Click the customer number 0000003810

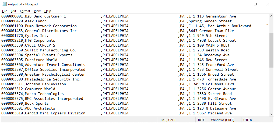[12, 113]
